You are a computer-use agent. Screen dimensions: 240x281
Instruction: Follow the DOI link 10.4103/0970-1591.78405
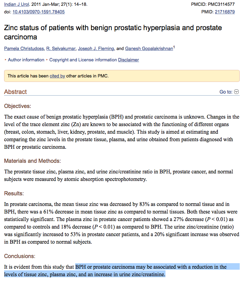coord(39,12)
